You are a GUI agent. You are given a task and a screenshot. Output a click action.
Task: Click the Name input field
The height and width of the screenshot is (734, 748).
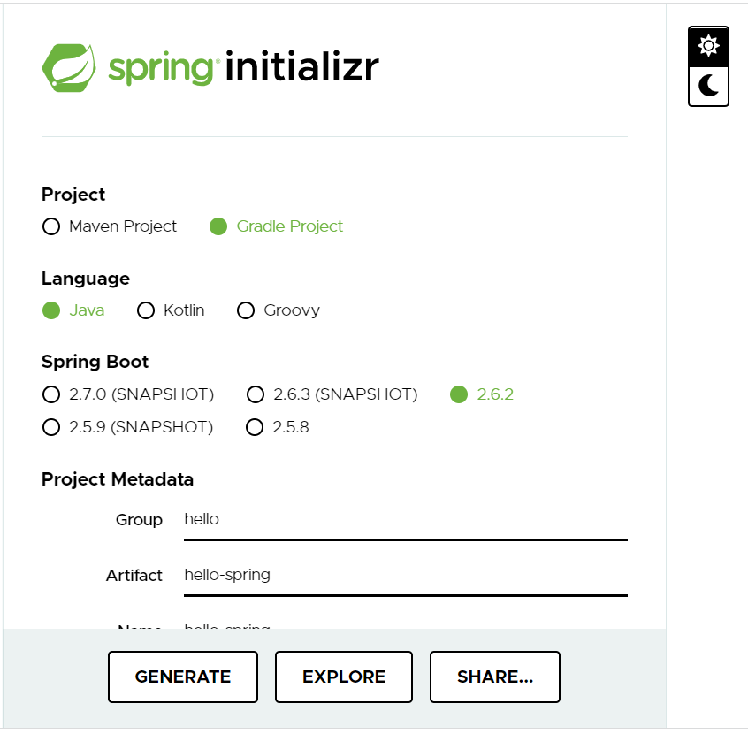pos(405,625)
